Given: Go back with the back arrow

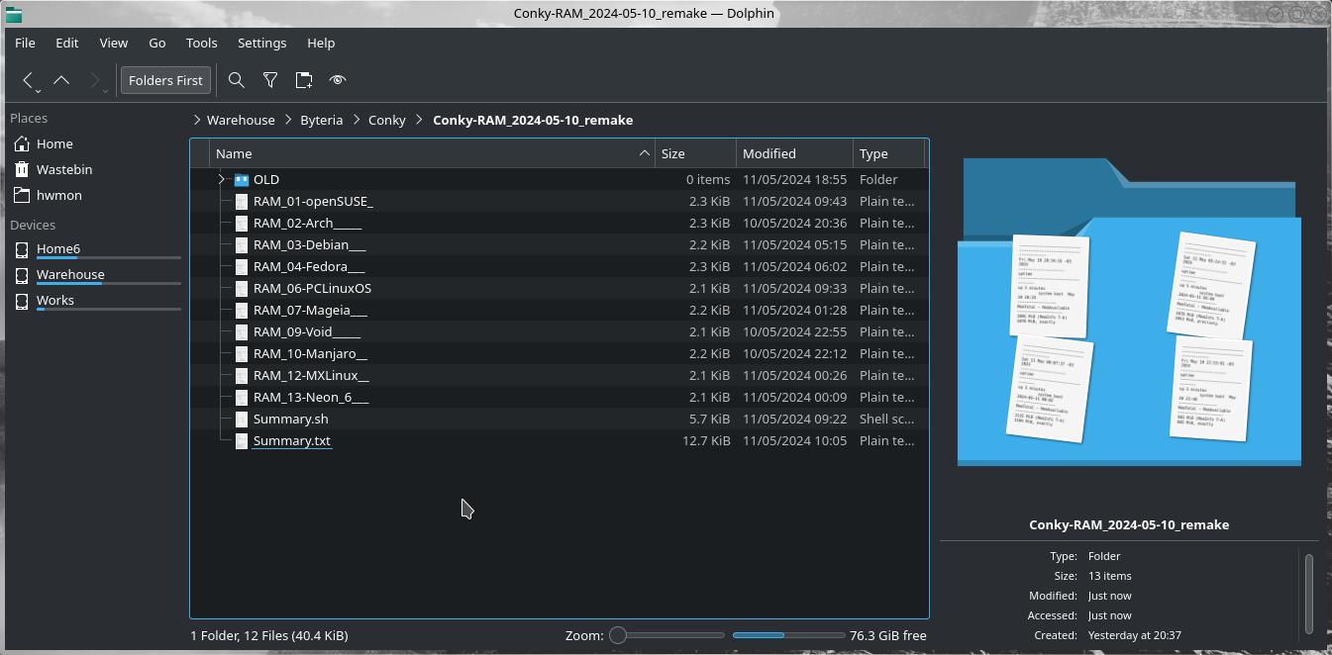Looking at the screenshot, I should tap(28, 80).
